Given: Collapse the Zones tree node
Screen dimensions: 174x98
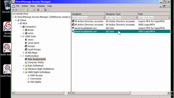Looking at the screenshot, I should tap(16, 20).
